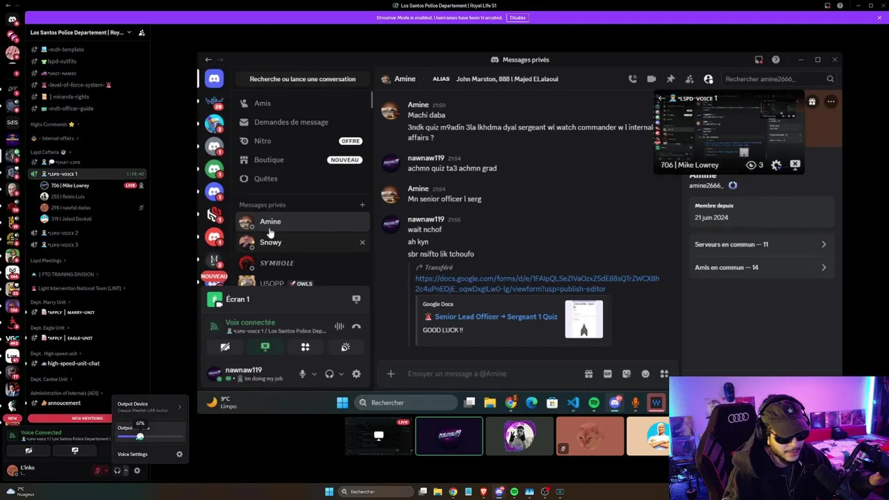Image resolution: width=889 pixels, height=500 pixels.
Task: Open Voice Settings in popup
Action: [x=149, y=454]
